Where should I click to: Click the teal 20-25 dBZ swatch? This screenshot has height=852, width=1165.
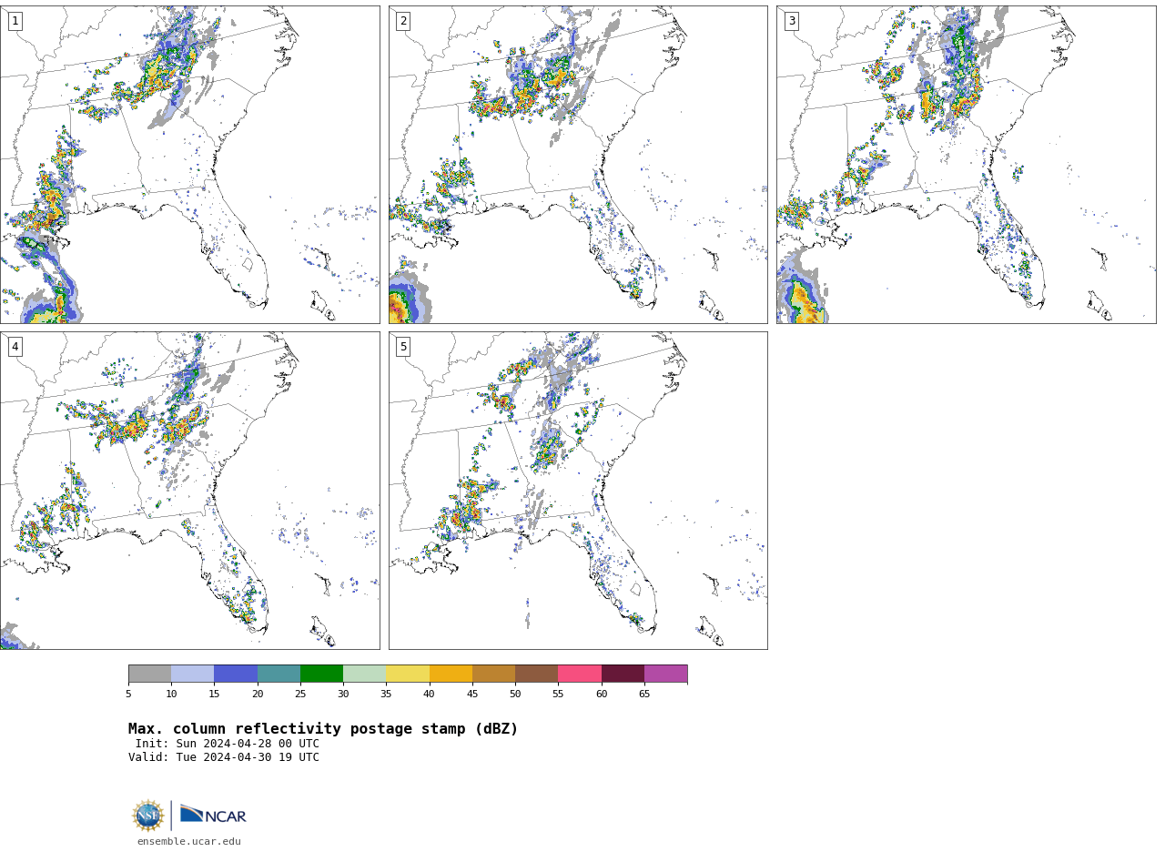(x=279, y=674)
